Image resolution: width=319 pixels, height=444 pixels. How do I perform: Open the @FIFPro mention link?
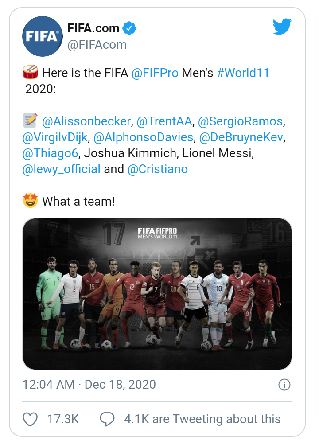click(155, 73)
